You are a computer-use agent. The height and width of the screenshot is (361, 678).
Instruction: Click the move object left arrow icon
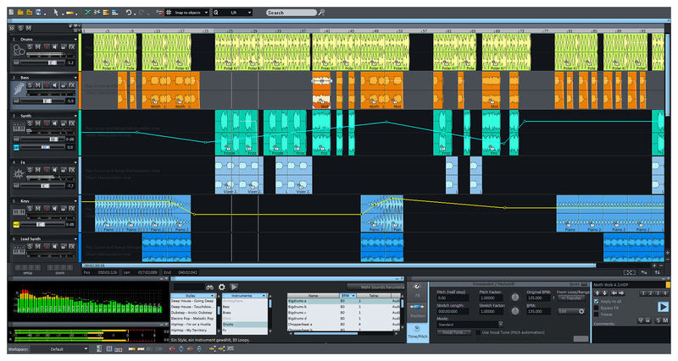[x=614, y=293]
